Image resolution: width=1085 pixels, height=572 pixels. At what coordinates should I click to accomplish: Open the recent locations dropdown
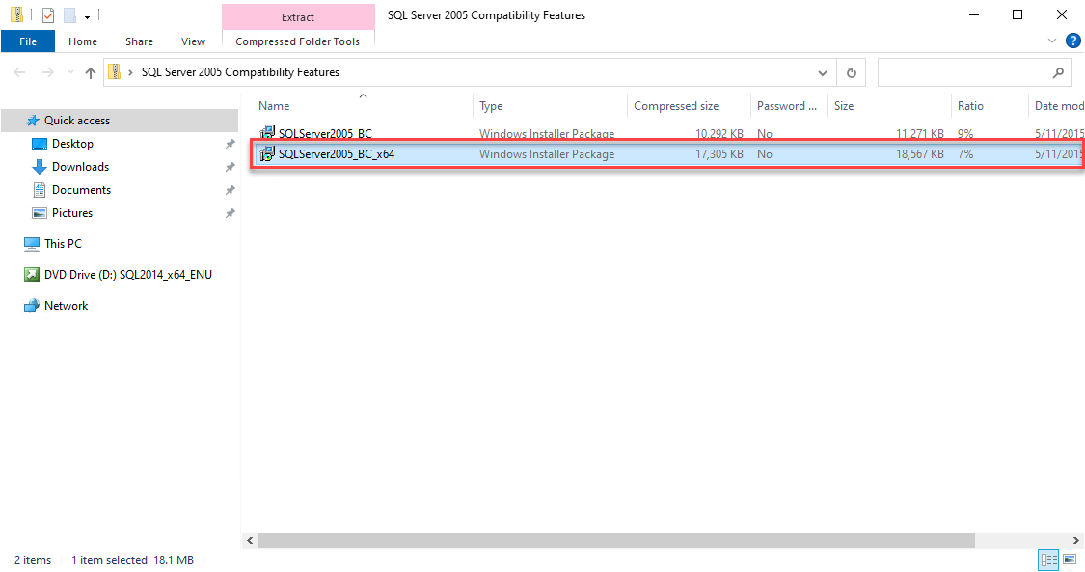tap(69, 72)
